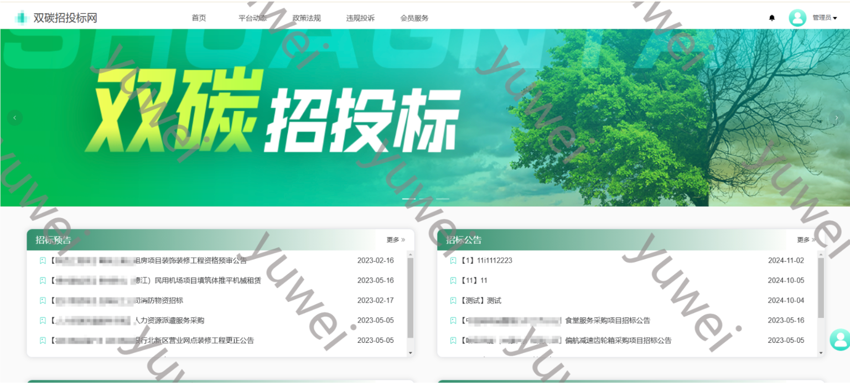Click date 2023-05-16 in 招标预告
The image size is (850, 386).
376,280
